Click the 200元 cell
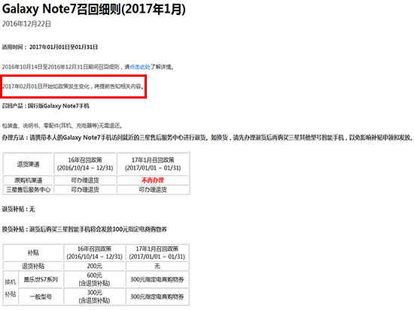The width and height of the screenshot is (414, 310). [x=95, y=266]
